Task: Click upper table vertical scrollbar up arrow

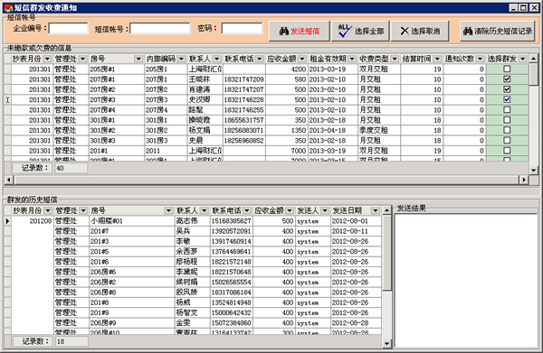Action: [x=534, y=59]
